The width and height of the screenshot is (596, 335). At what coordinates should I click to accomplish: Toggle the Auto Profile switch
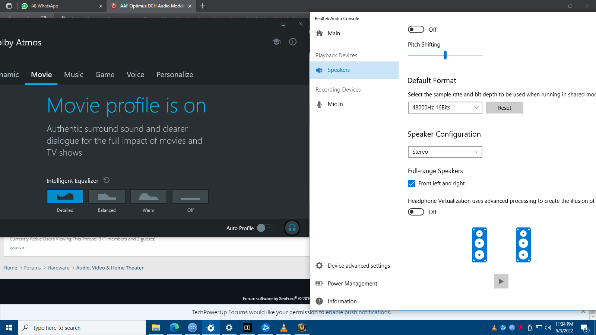(265, 228)
